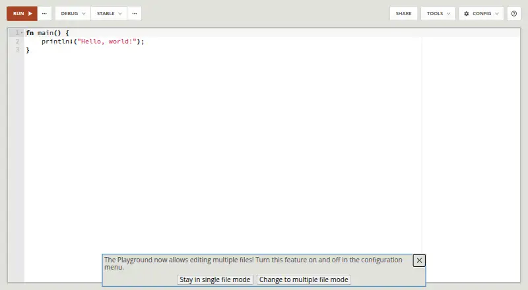Expand the TOOLS menu
The height and width of the screenshot is (290, 528).
[x=438, y=13]
